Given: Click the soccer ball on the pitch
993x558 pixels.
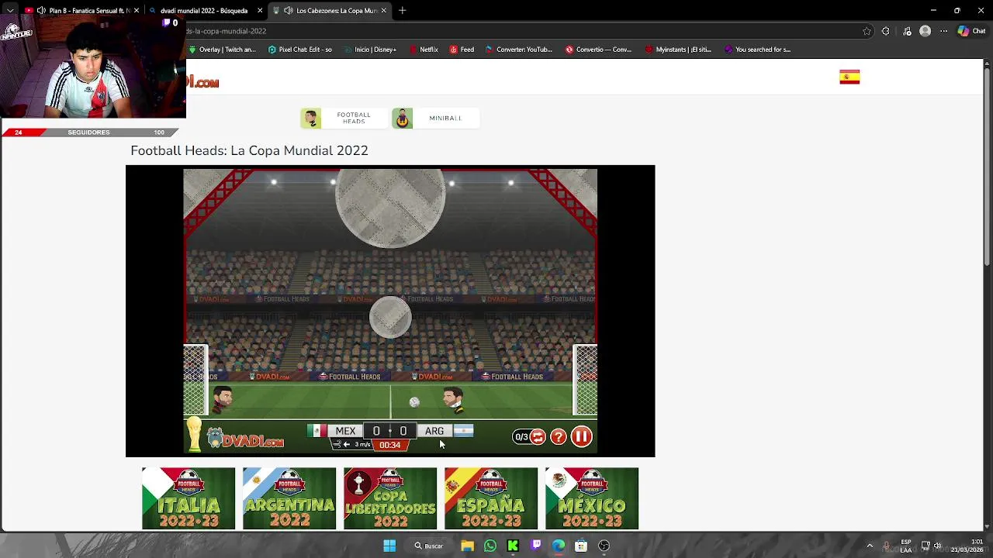Looking at the screenshot, I should [414, 402].
